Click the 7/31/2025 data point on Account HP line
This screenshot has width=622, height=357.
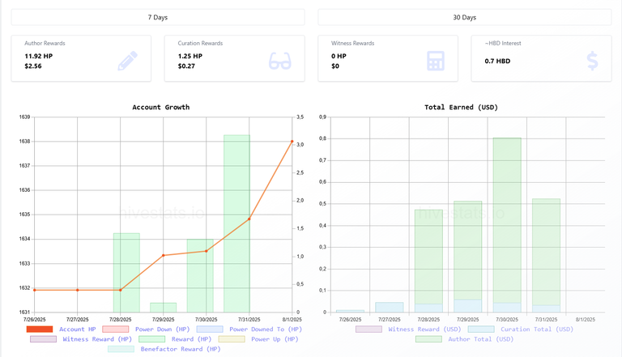coord(249,219)
